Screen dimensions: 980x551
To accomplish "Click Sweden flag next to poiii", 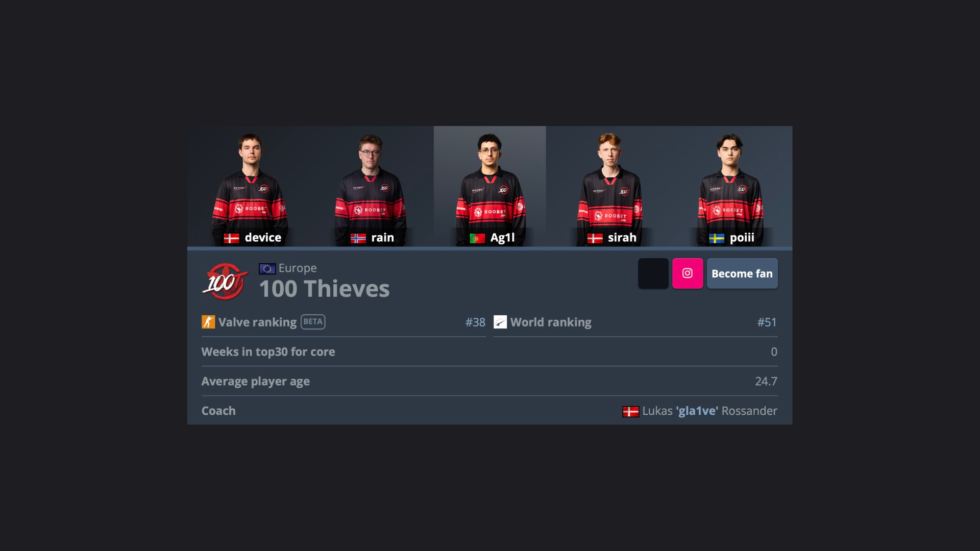I will (x=717, y=238).
